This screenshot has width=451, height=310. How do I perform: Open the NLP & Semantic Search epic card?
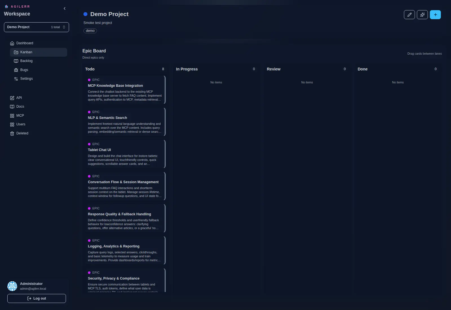pos(125,122)
